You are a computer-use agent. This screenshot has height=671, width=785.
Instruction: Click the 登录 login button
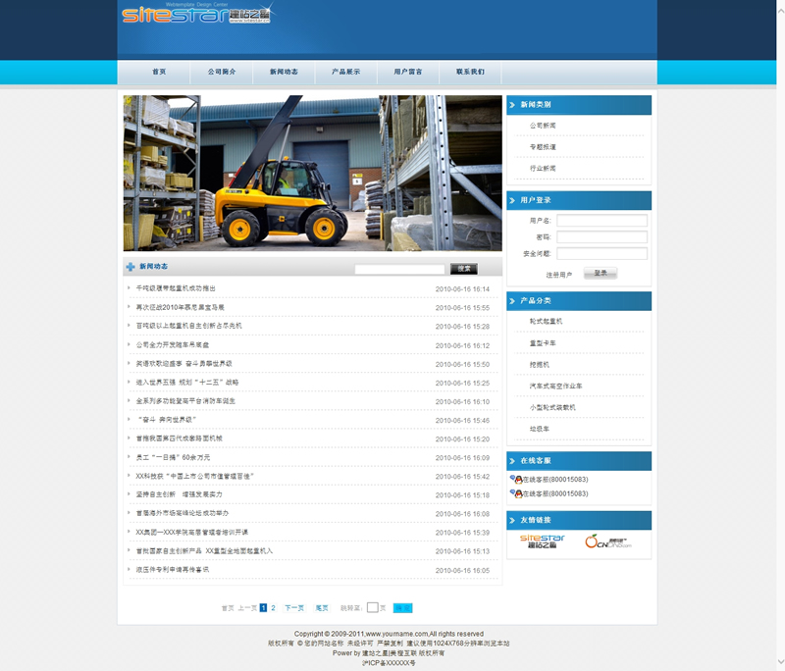tap(601, 274)
